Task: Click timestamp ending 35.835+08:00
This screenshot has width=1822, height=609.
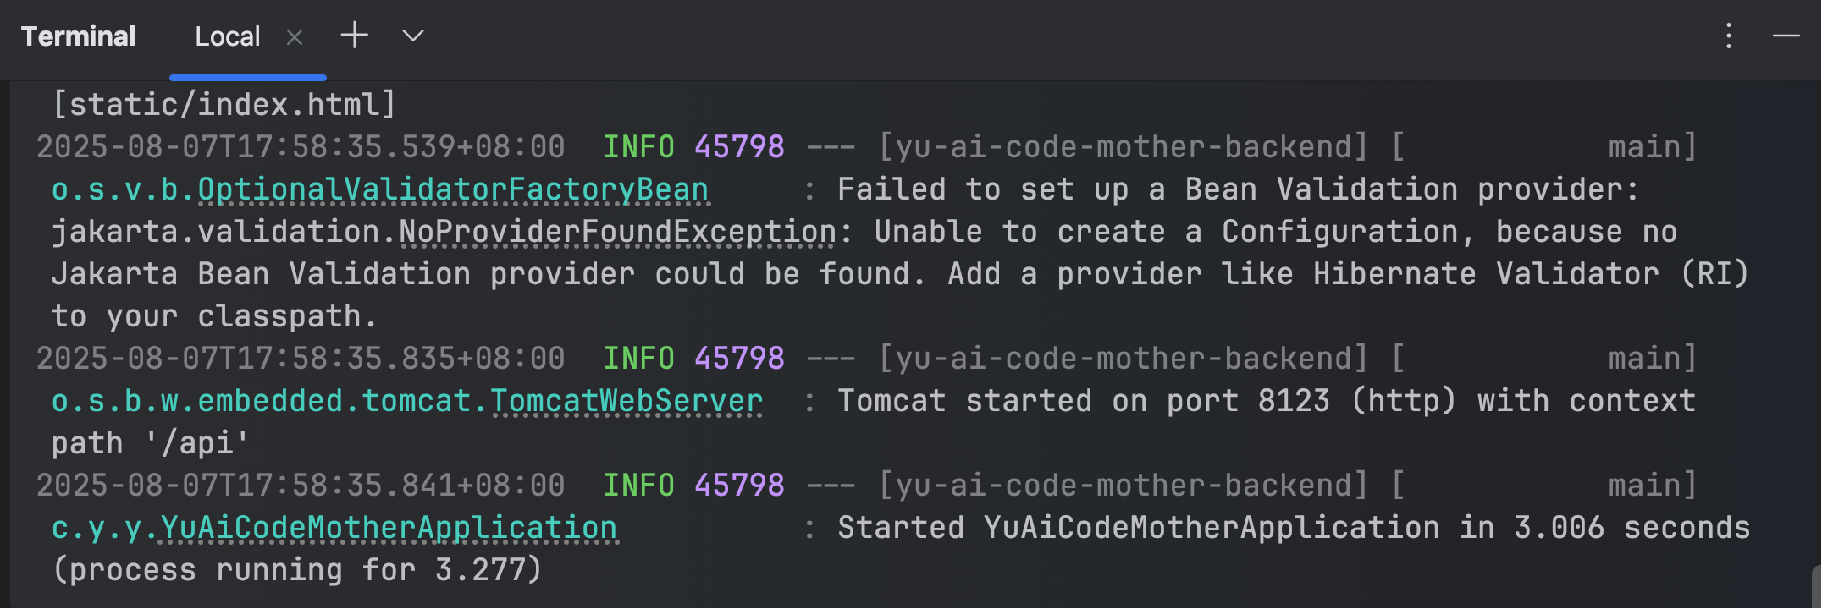Action: [301, 359]
